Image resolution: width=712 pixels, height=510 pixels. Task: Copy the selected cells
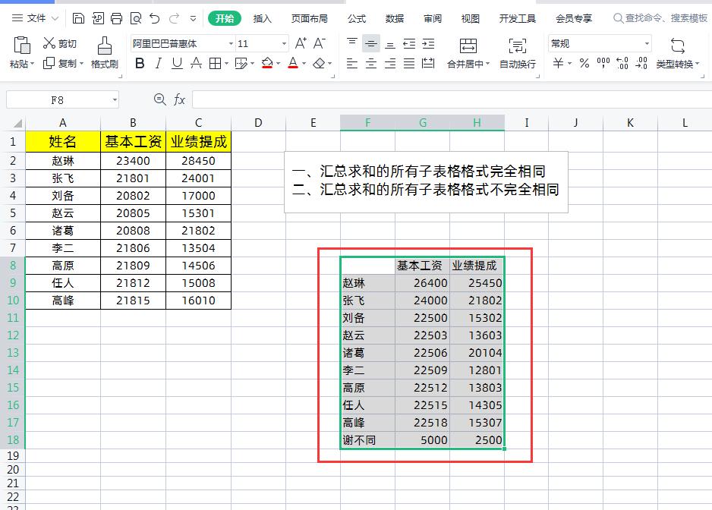[x=49, y=63]
